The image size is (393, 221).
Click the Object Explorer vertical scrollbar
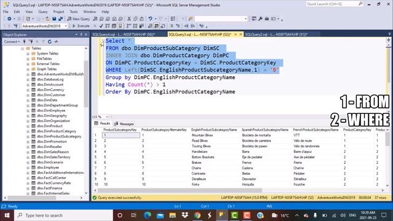click(86, 84)
